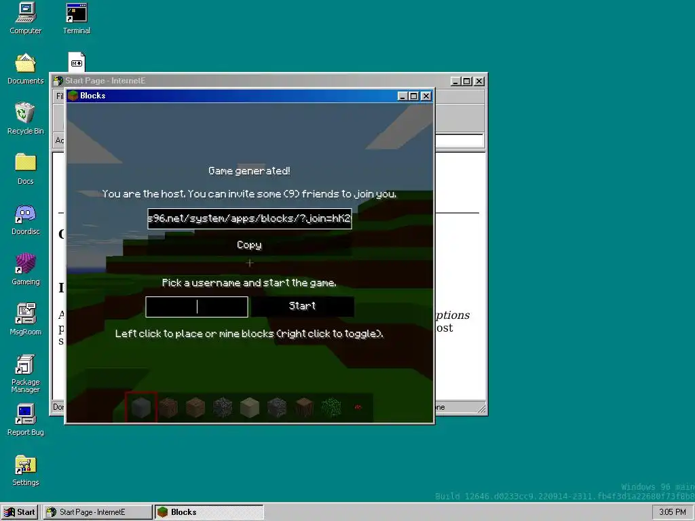Screen dimensions: 695x521
Task: Open the Computer desktop icon
Action: click(x=25, y=18)
